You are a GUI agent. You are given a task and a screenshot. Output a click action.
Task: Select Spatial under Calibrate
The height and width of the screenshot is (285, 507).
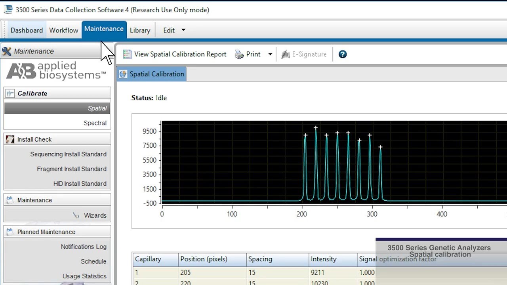point(57,108)
